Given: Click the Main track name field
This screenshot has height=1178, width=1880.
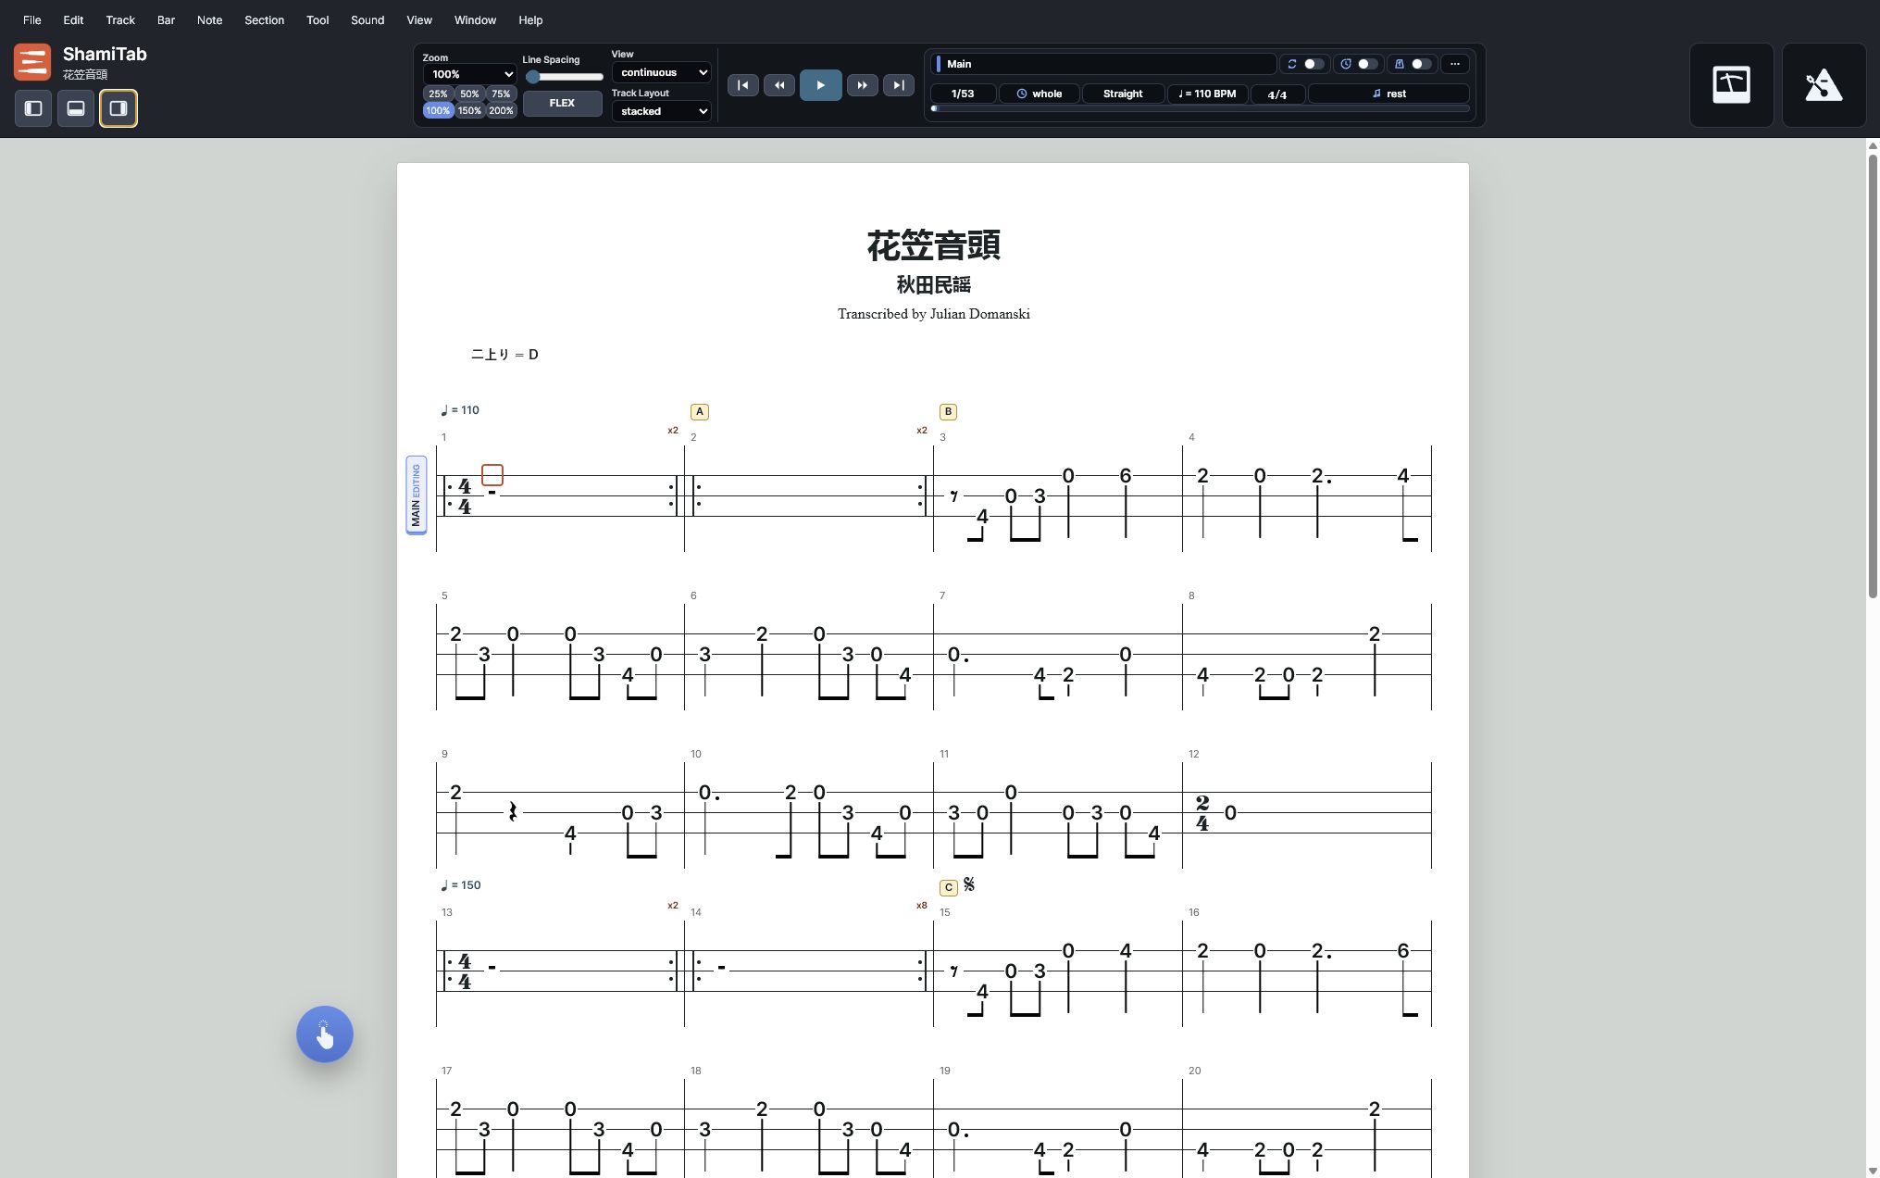Looking at the screenshot, I should coord(1103,64).
